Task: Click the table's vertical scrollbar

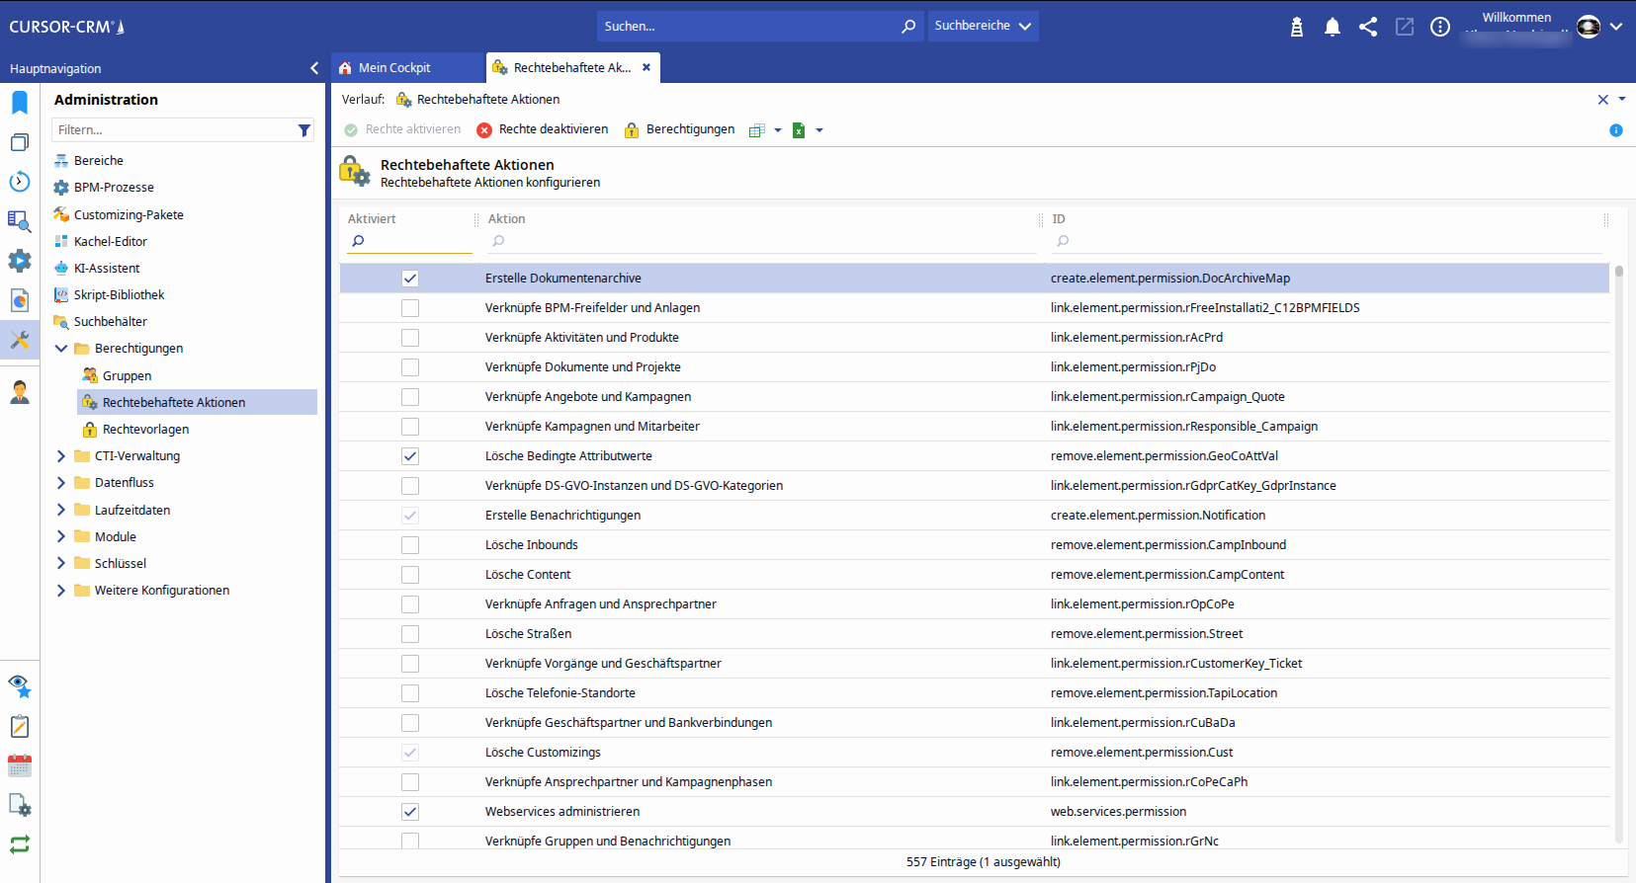Action: click(x=1618, y=553)
